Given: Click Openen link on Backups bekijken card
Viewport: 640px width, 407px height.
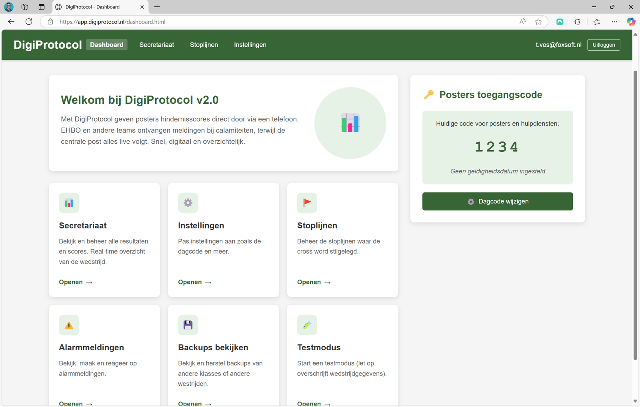Looking at the screenshot, I should [x=195, y=403].
